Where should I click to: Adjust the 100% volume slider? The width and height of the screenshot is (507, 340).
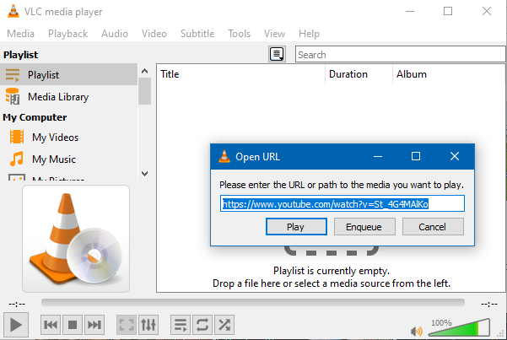click(x=459, y=327)
